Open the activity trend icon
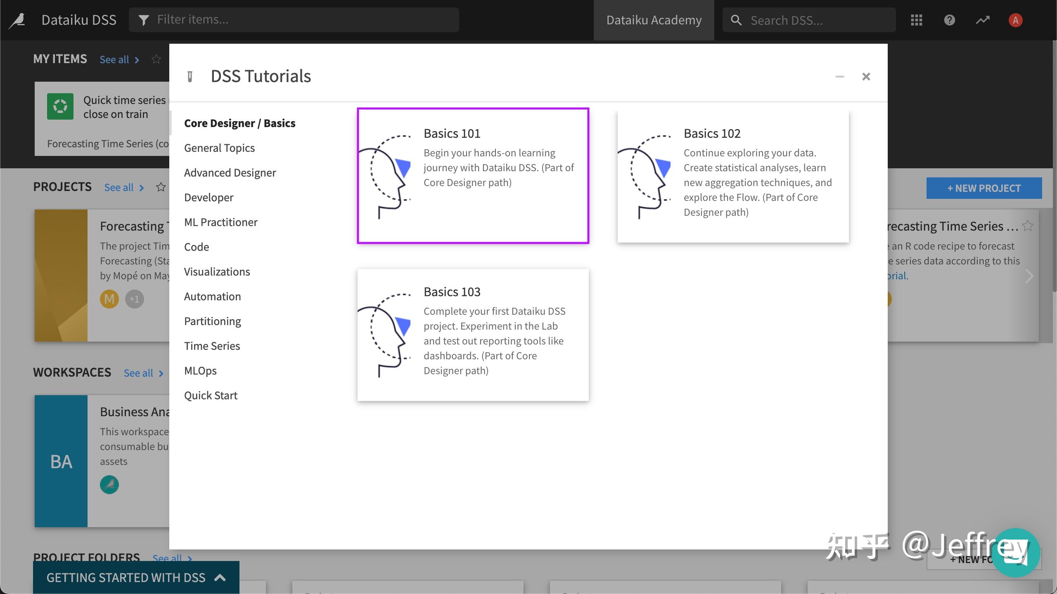Screen dimensions: 1057x594 pos(983,20)
